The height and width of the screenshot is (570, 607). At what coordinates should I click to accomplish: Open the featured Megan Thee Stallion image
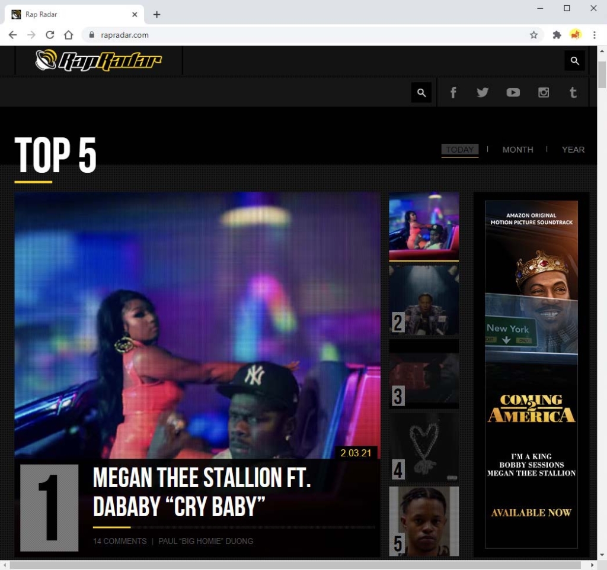pos(197,326)
